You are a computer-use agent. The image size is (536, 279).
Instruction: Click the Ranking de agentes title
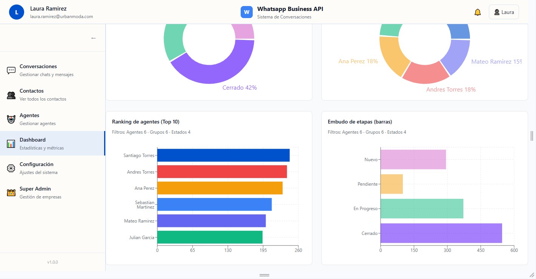pos(146,122)
